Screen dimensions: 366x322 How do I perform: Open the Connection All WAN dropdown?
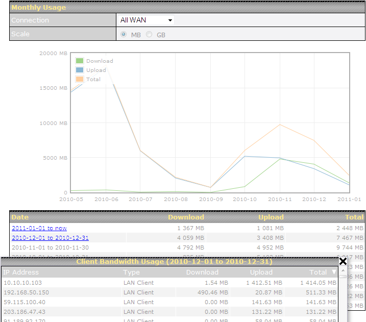click(146, 20)
